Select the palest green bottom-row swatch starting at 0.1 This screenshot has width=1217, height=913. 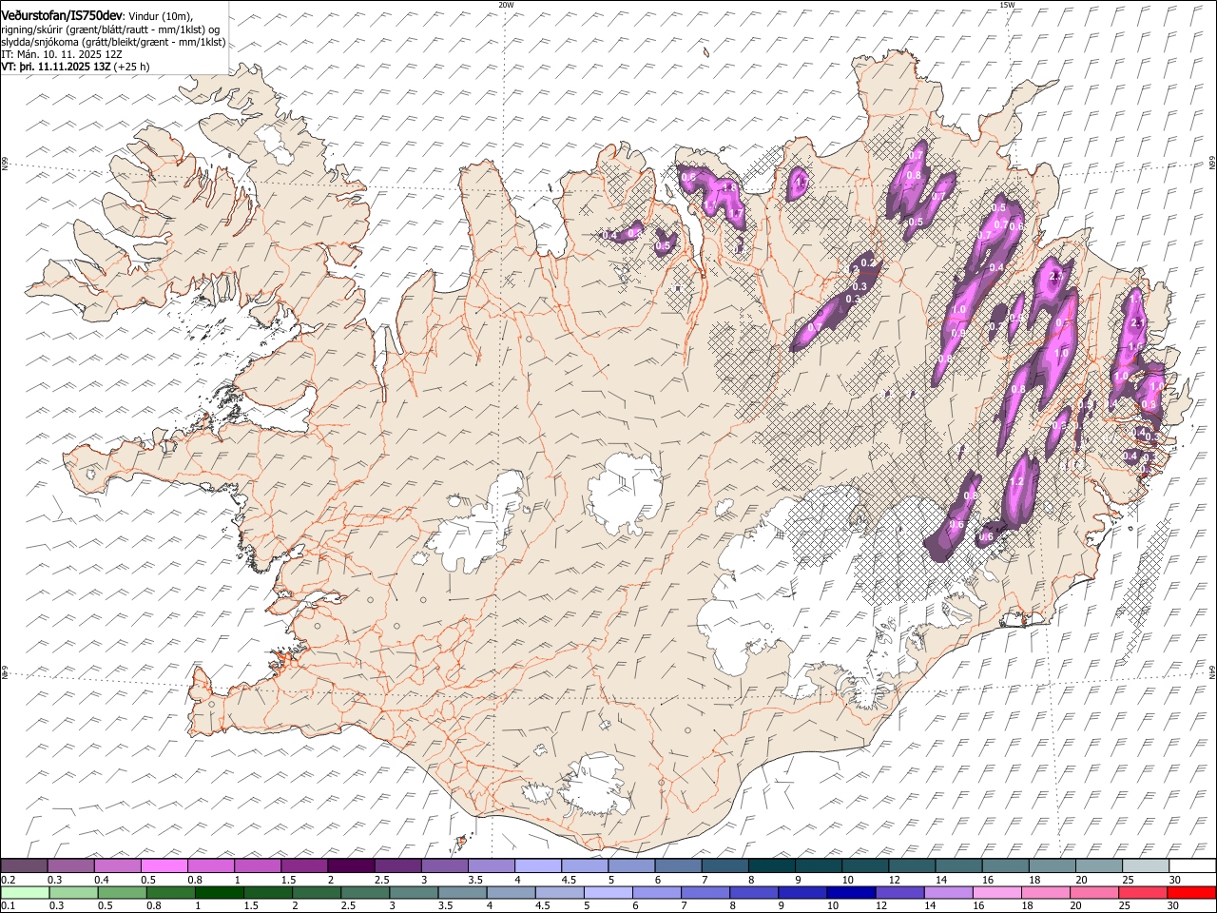(25, 892)
